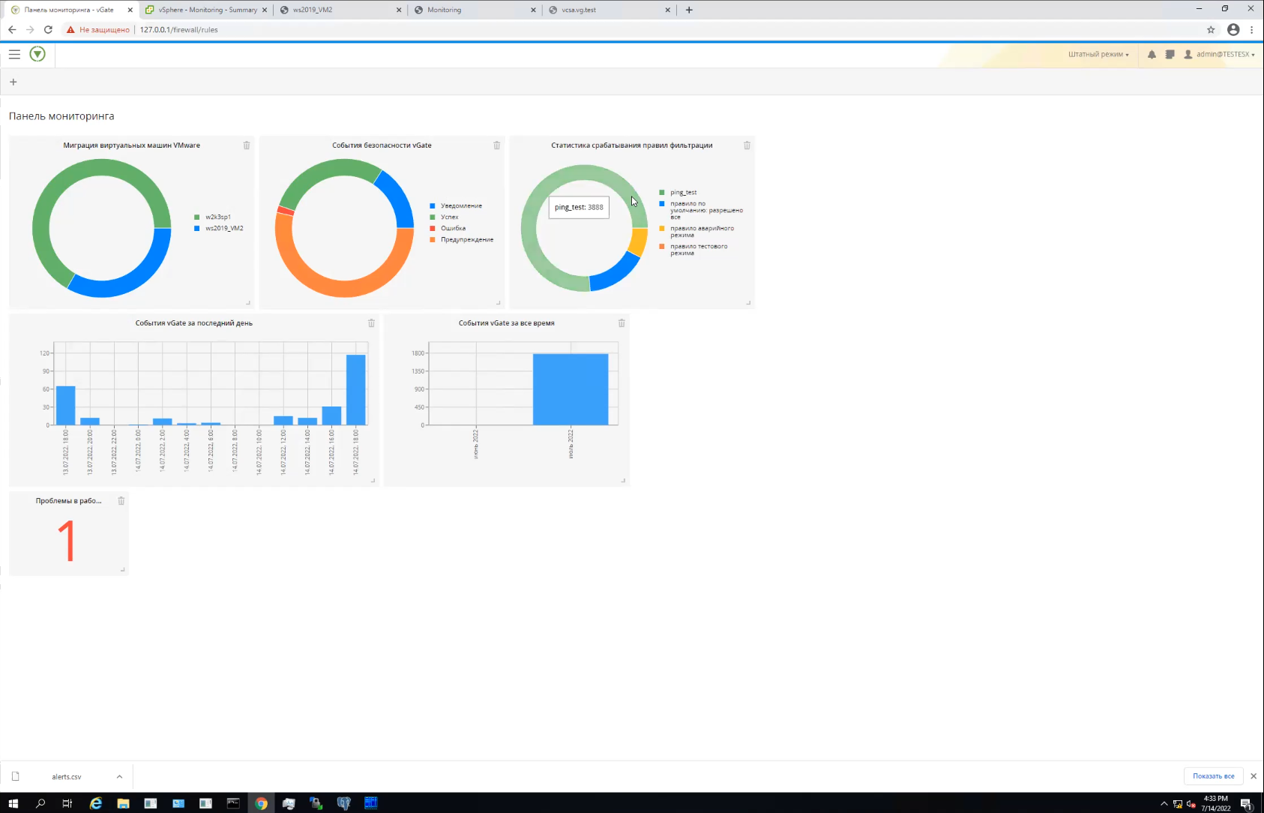The width and height of the screenshot is (1264, 813).
Task: Open File Explorer from the taskbar
Action: [123, 803]
